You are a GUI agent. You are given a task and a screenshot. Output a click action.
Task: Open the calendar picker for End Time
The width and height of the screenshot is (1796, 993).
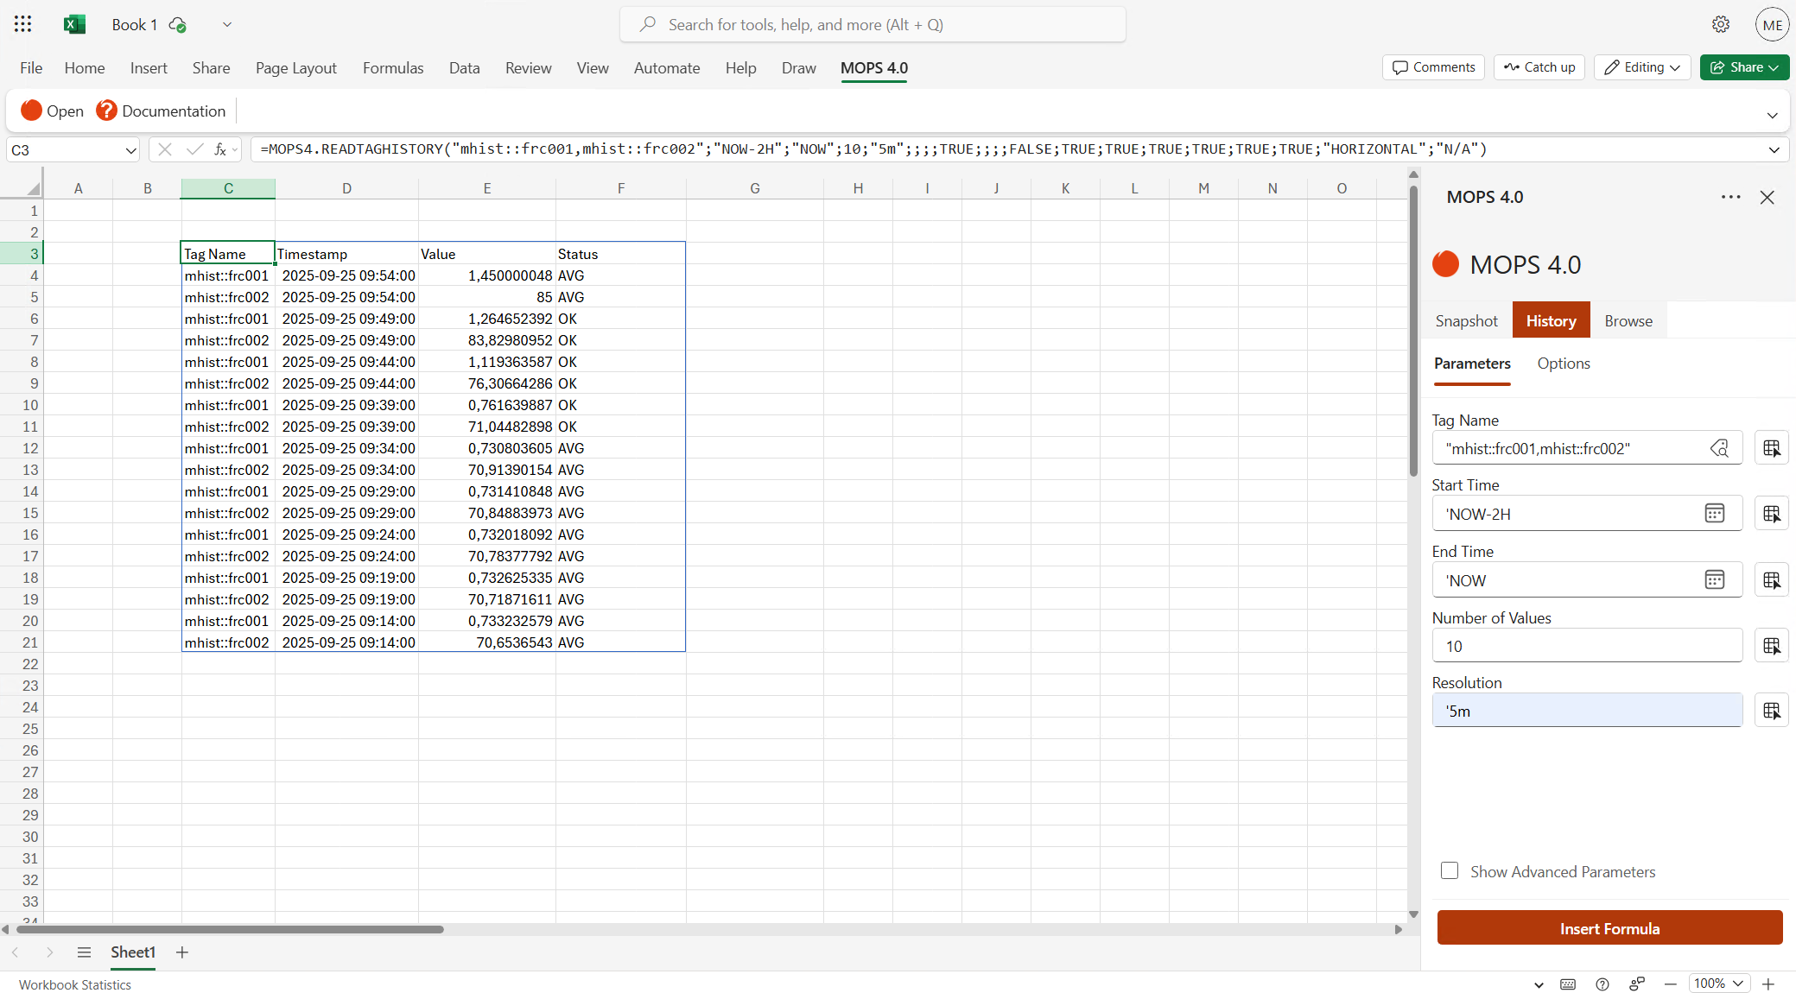pos(1714,579)
